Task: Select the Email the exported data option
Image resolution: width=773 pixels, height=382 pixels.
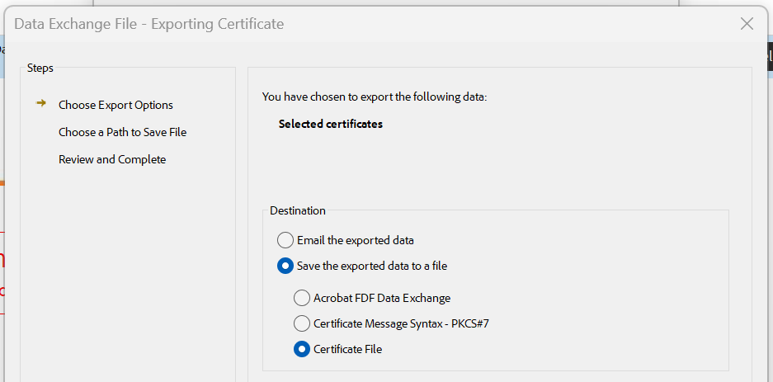Action: [285, 240]
